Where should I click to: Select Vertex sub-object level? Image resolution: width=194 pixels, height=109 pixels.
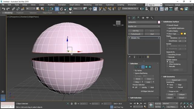(x=136, y=67)
